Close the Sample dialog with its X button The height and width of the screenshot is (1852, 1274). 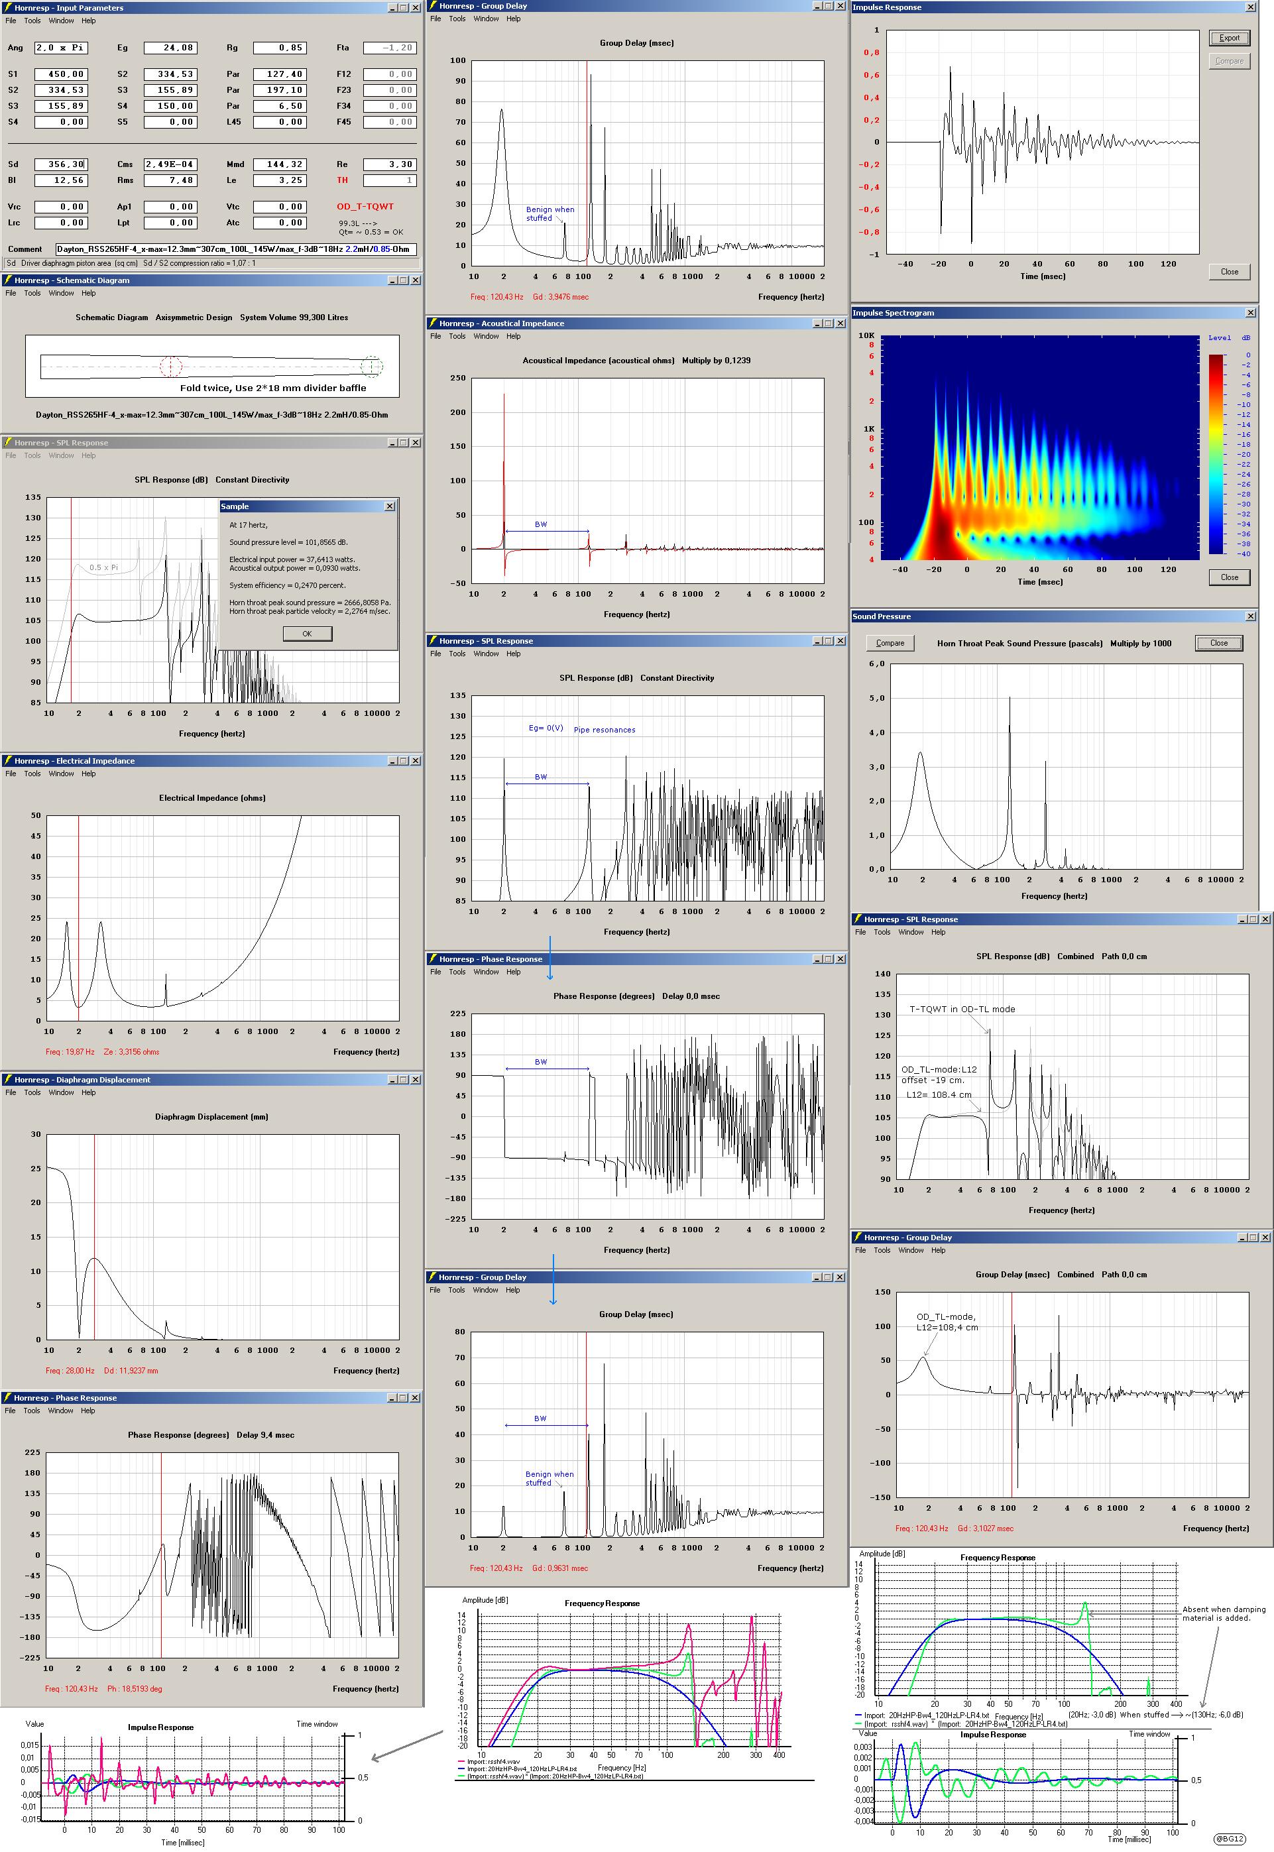pos(390,506)
